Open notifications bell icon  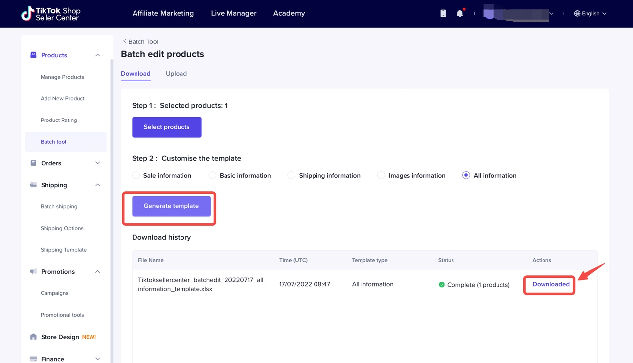pyautogui.click(x=460, y=14)
